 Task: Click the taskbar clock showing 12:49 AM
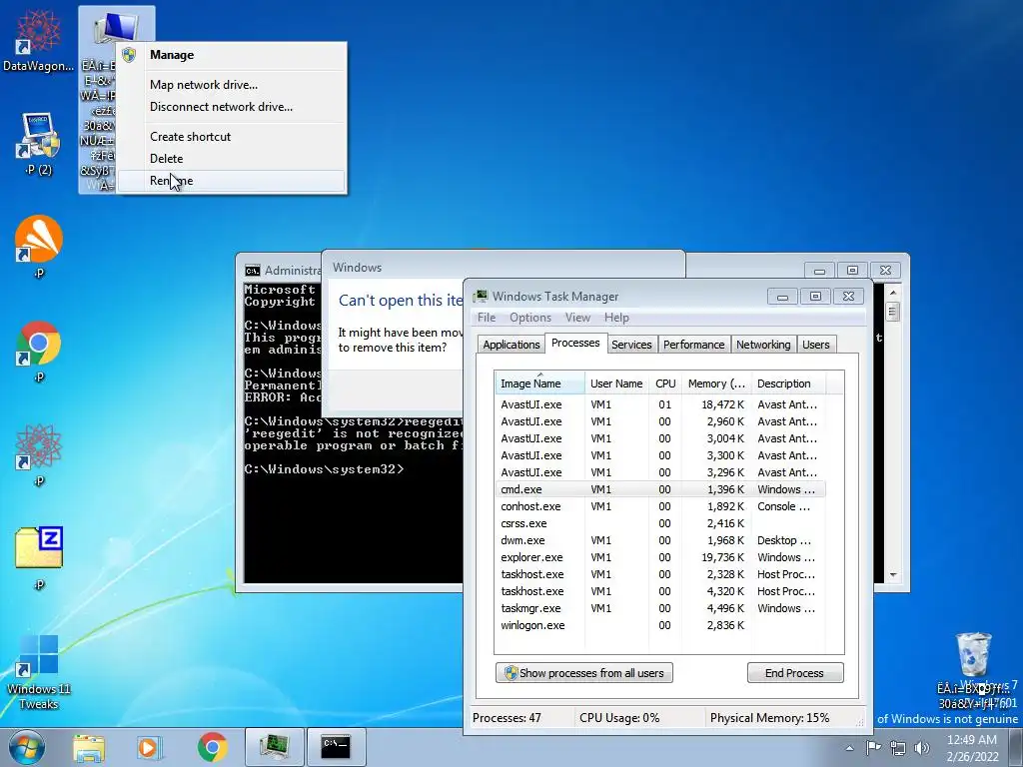pos(972,747)
